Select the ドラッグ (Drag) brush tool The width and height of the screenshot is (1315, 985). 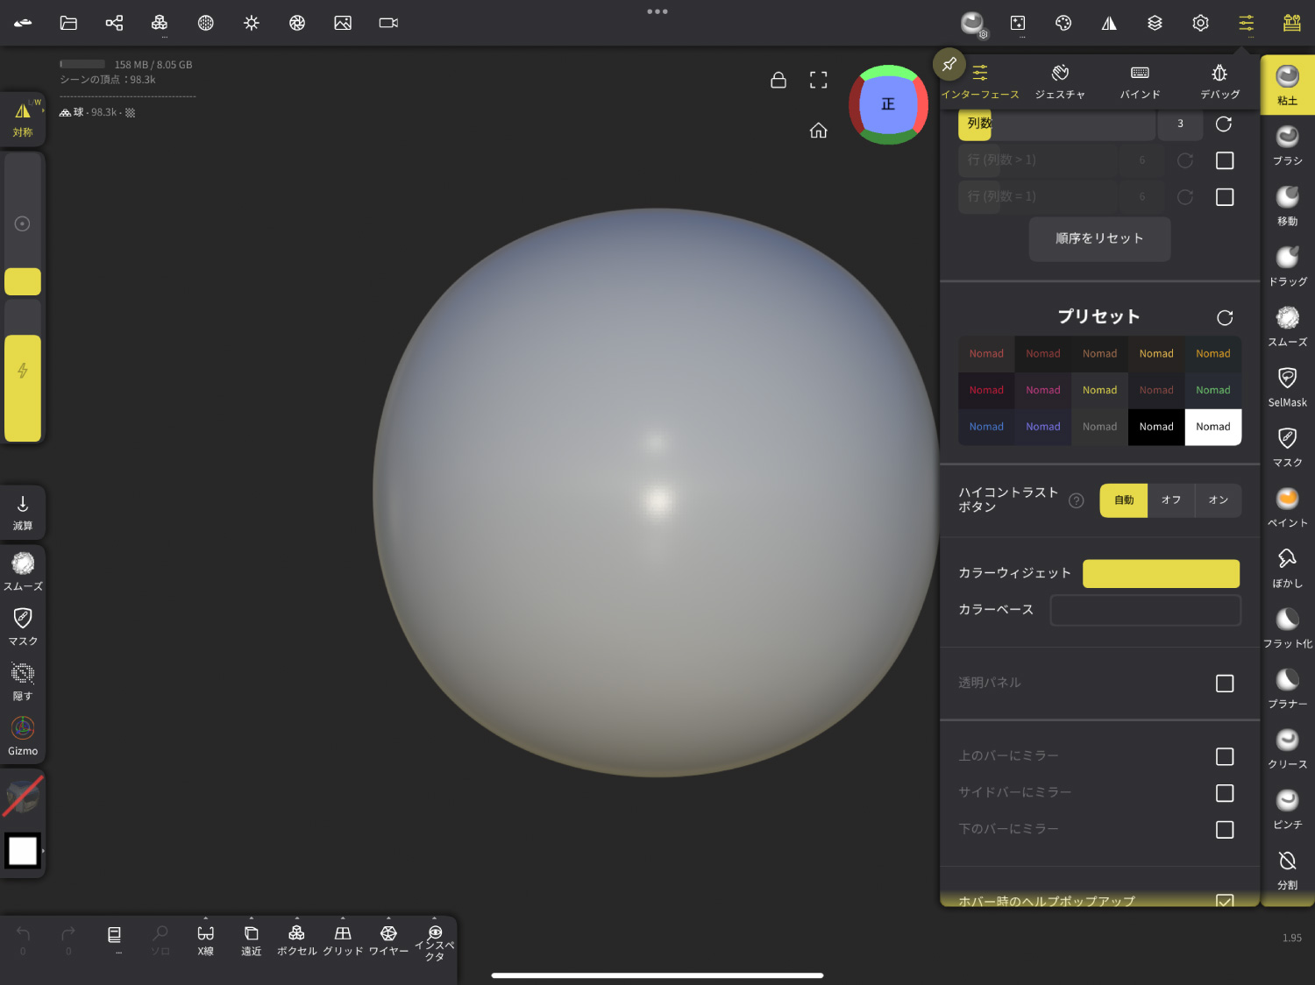tap(1287, 266)
